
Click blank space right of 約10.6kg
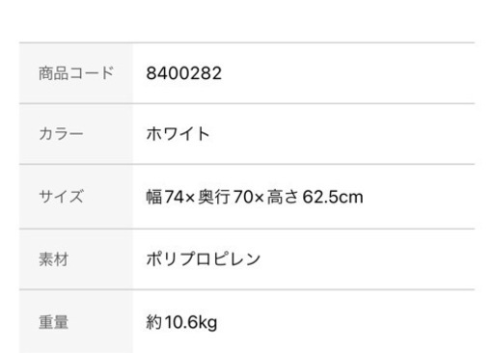(346, 321)
